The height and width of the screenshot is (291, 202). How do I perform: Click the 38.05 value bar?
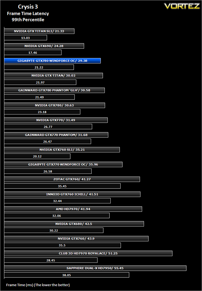67,275
